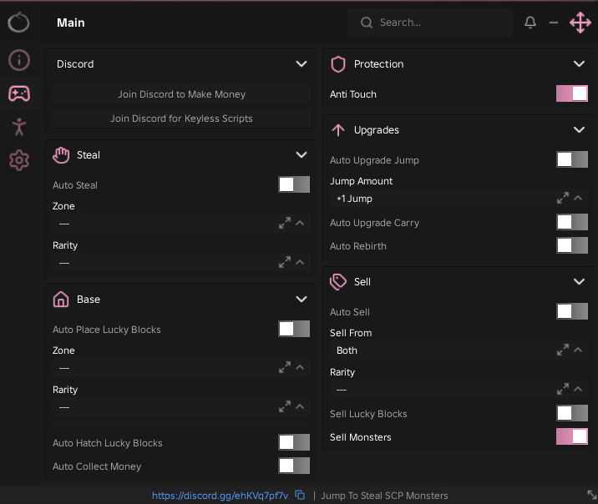Click the Base house icon
The height and width of the screenshot is (504, 598).
pyautogui.click(x=61, y=300)
